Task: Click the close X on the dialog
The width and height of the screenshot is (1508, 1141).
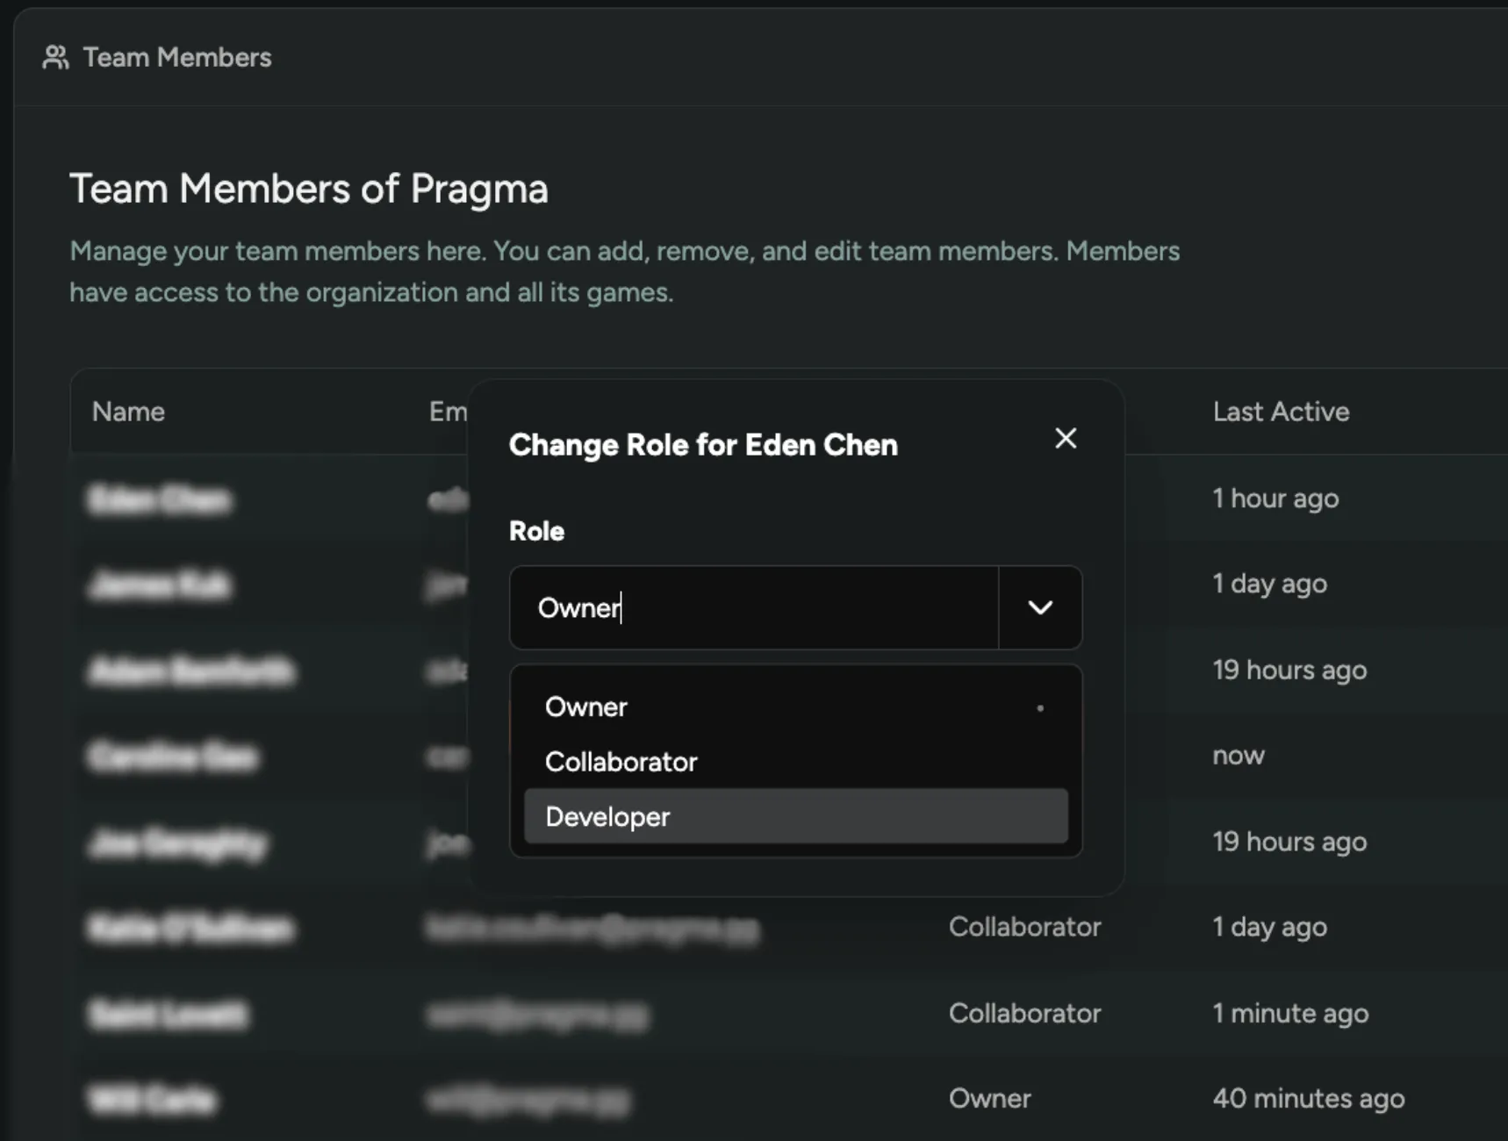Action: click(1066, 438)
